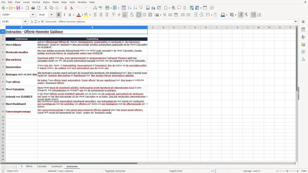Open the font color dropdown arrow
The height and width of the screenshot is (173, 308).
pos(83,15)
